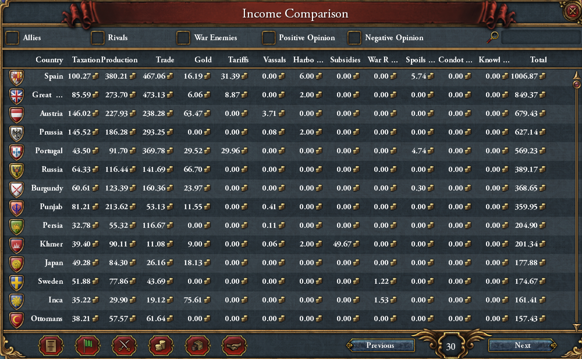Screen dimensions: 582x359
Task: Click the Khmer flag shield
Action: [x=17, y=245]
